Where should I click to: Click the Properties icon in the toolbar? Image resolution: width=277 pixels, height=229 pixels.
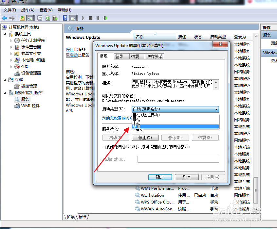40,18
